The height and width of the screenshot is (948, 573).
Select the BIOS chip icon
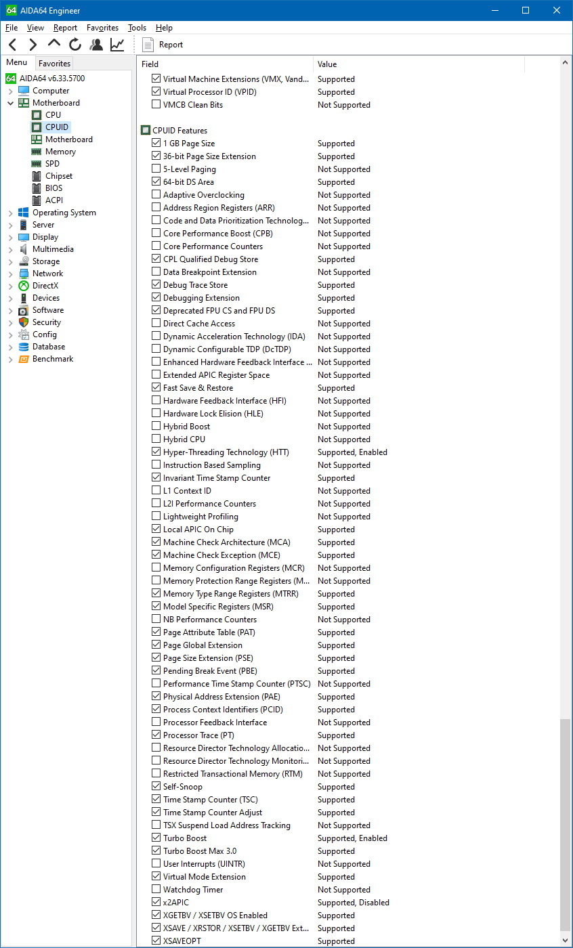(x=37, y=188)
